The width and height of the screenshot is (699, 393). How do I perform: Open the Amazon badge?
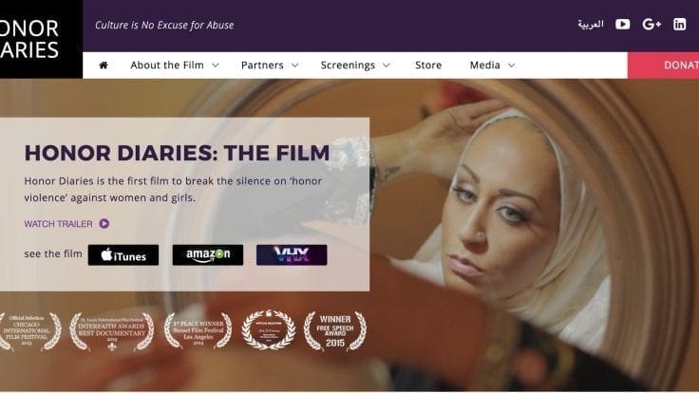click(208, 254)
